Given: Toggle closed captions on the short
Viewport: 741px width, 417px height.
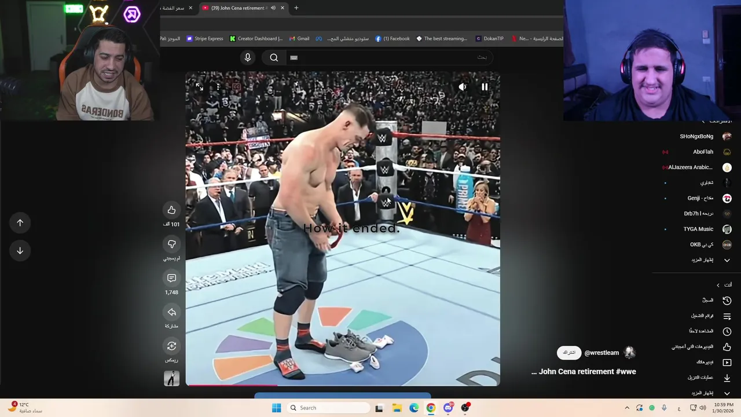Looking at the screenshot, I should (236, 87).
